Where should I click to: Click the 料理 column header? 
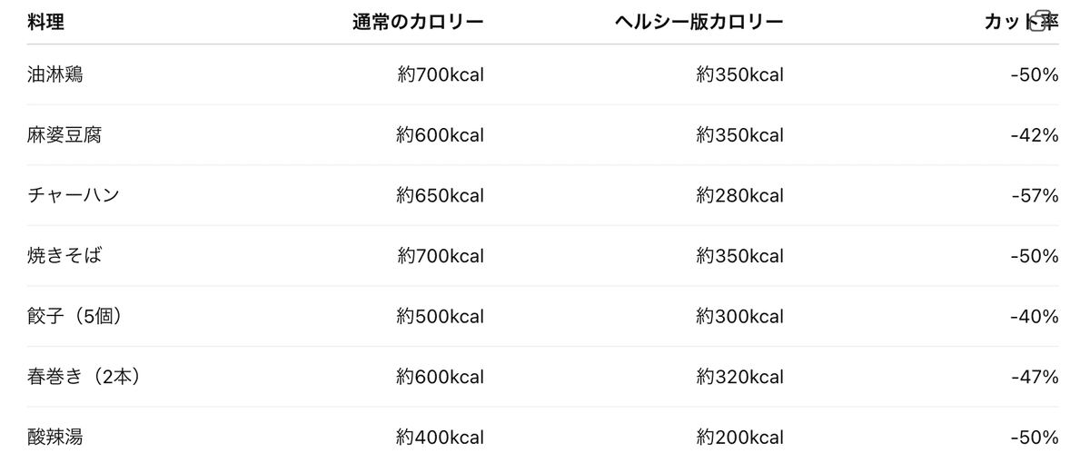pyautogui.click(x=46, y=23)
